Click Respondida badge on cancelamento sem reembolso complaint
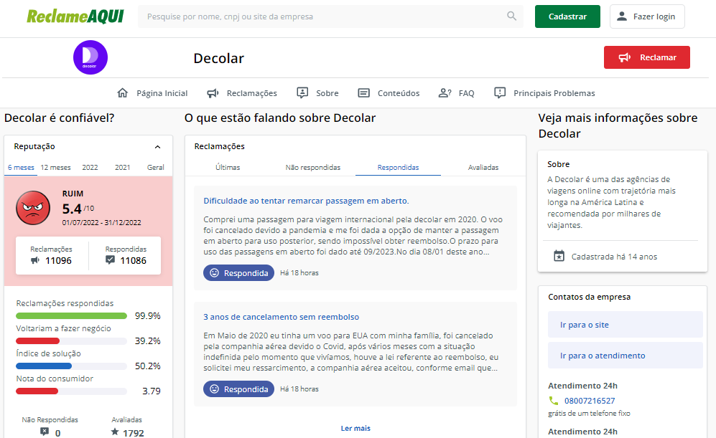The height and width of the screenshot is (438, 716). (239, 389)
